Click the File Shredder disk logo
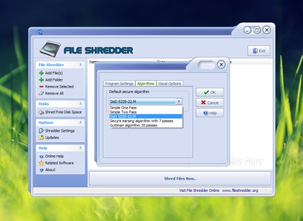The image size is (303, 221). (x=50, y=49)
